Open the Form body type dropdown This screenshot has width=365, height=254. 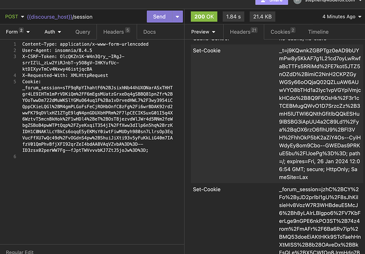coord(17,32)
